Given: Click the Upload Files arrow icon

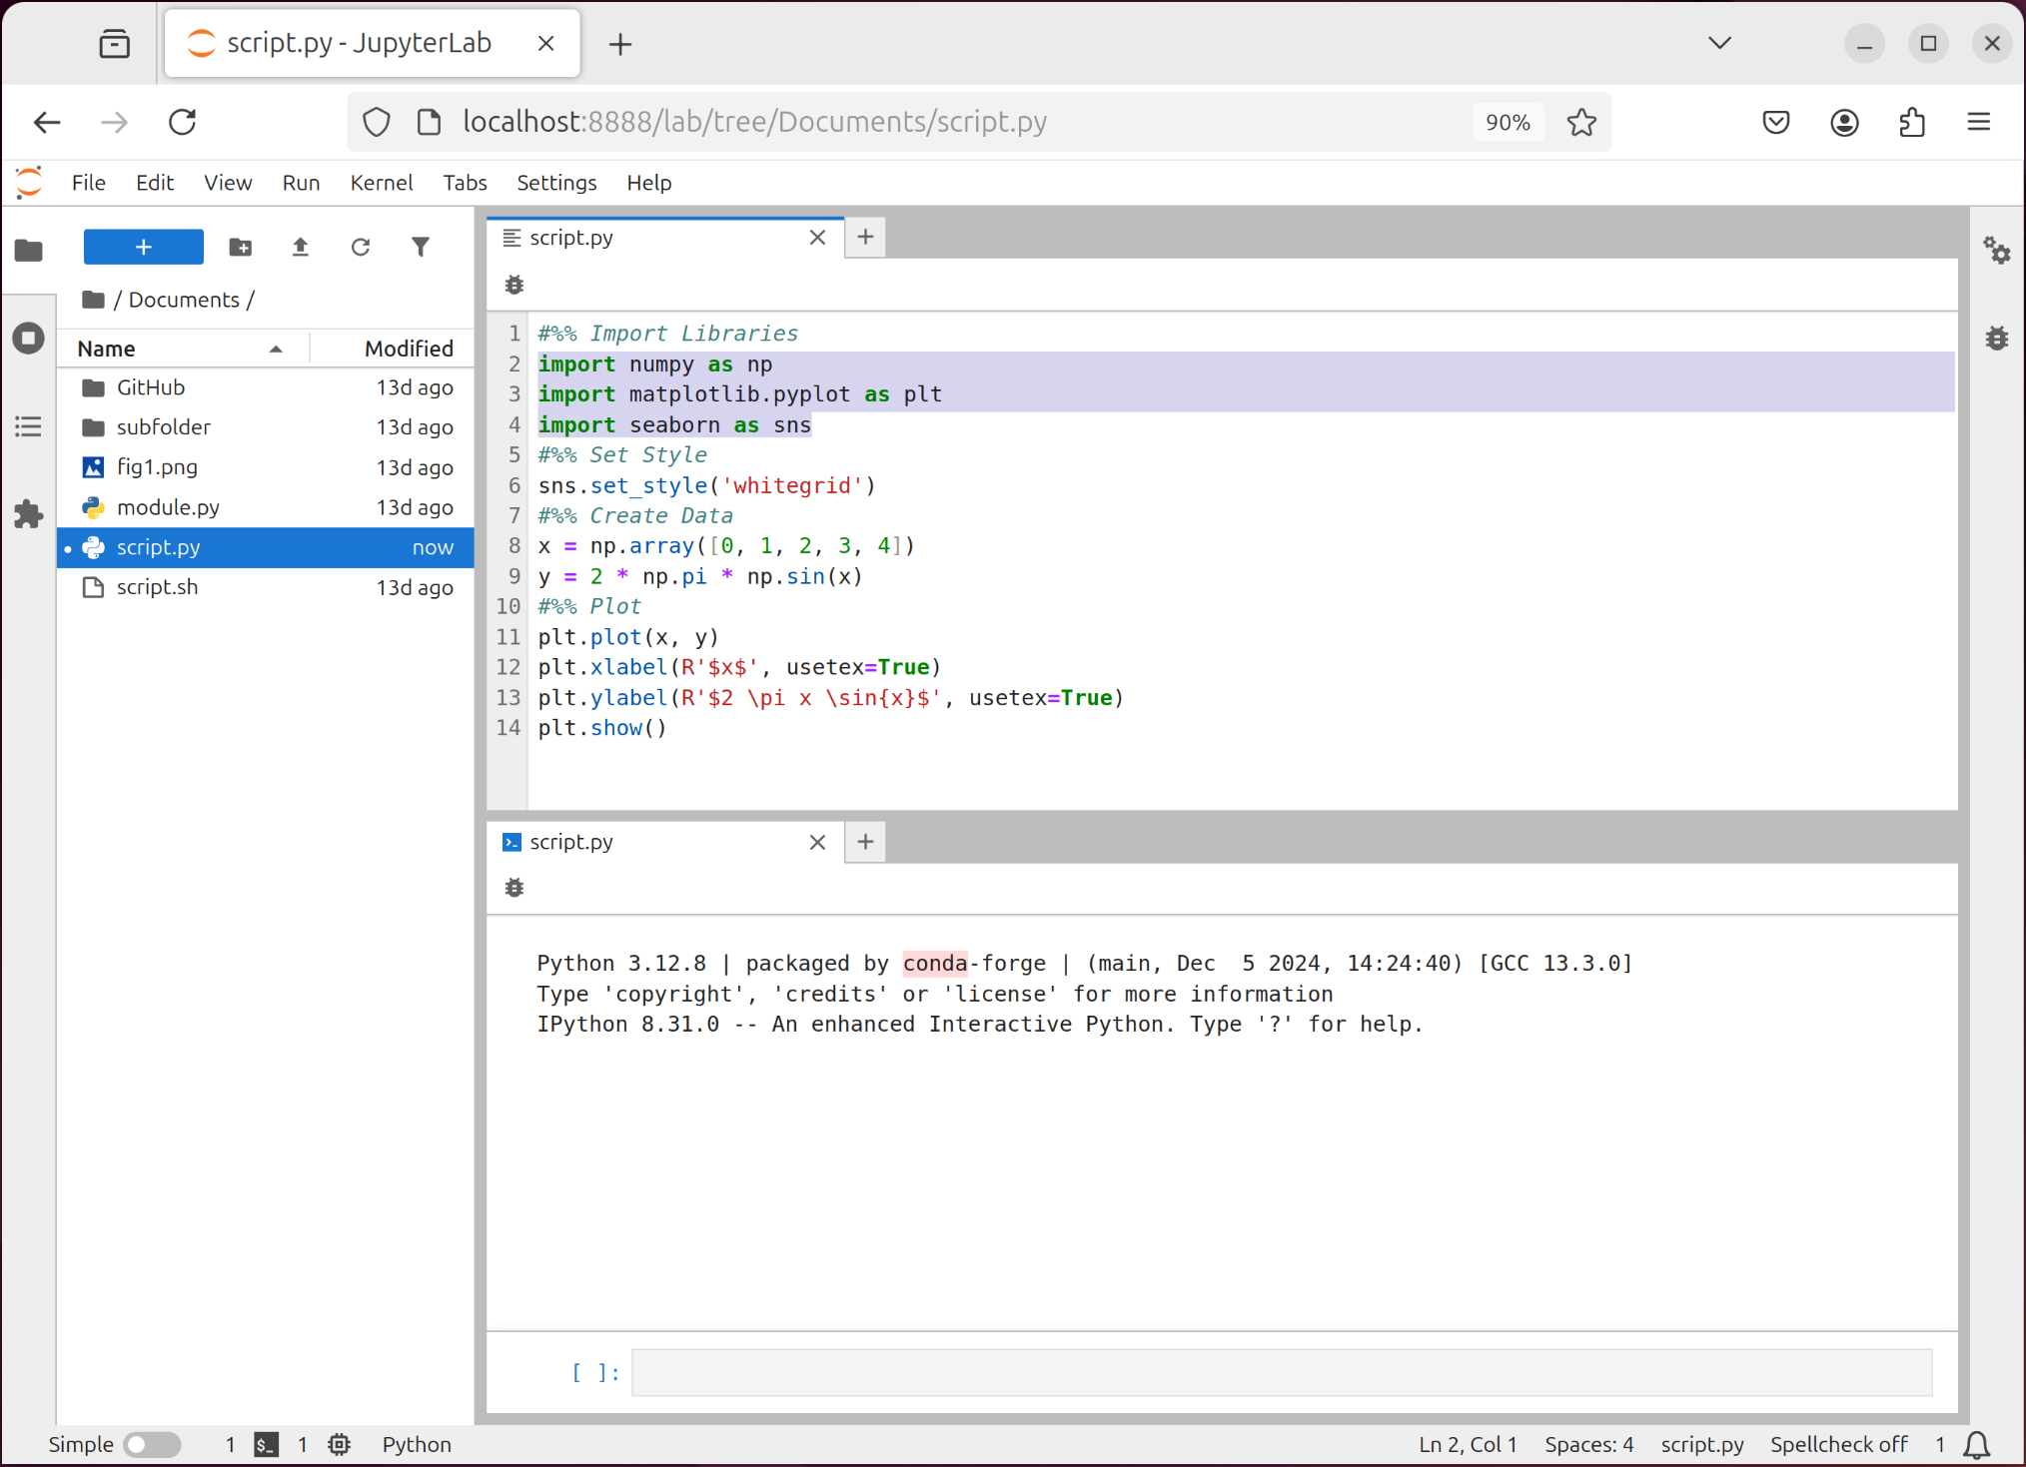Looking at the screenshot, I should tap(301, 247).
